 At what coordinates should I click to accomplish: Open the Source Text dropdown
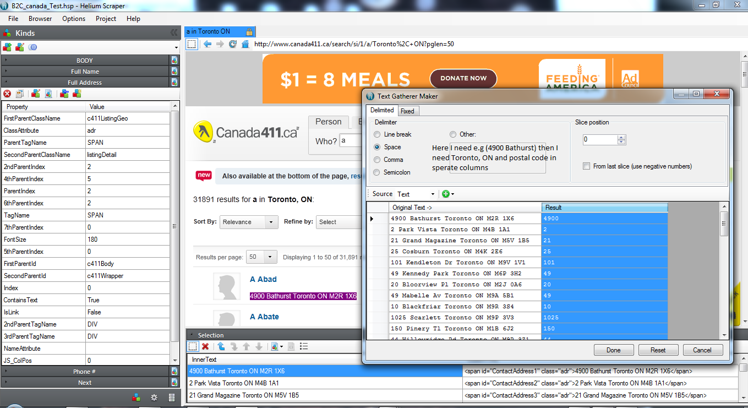click(x=416, y=194)
